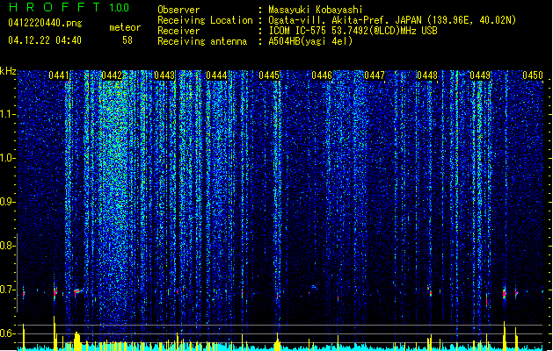Image resolution: width=553 pixels, height=351 pixels.
Task: Click the meteor count value 58
Action: pyautogui.click(x=127, y=40)
